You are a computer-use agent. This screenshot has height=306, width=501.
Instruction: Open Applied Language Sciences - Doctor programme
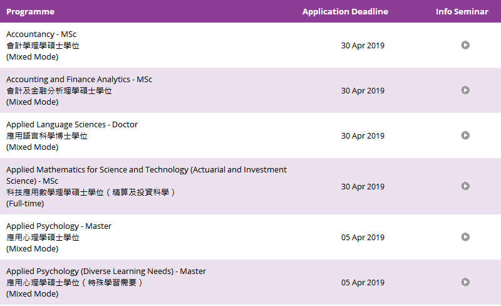click(x=72, y=125)
